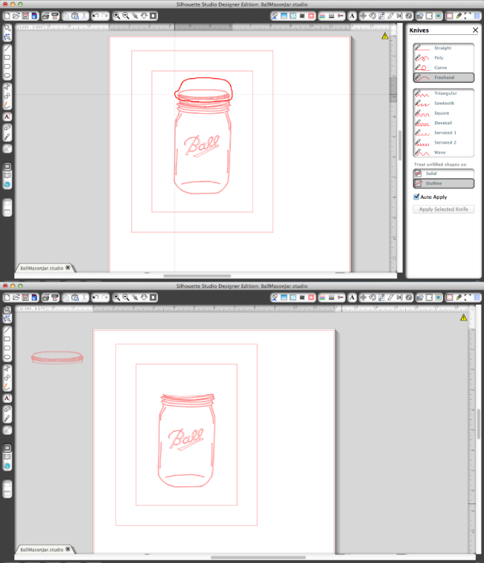Select the arrow Select tool in top window

click(7, 28)
